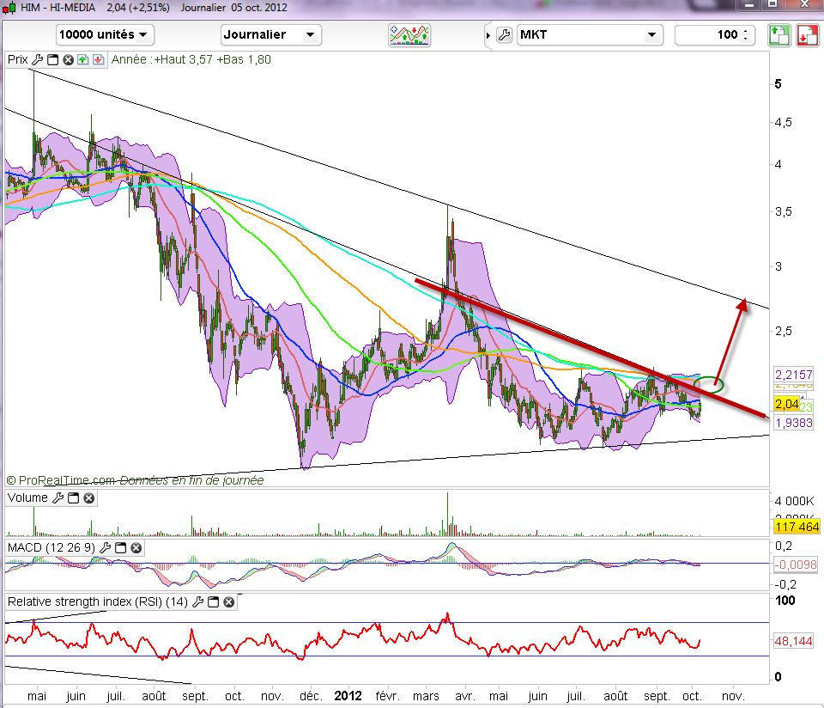The image size is (824, 708).
Task: Maximize the MACD panel window
Action: pos(121,547)
